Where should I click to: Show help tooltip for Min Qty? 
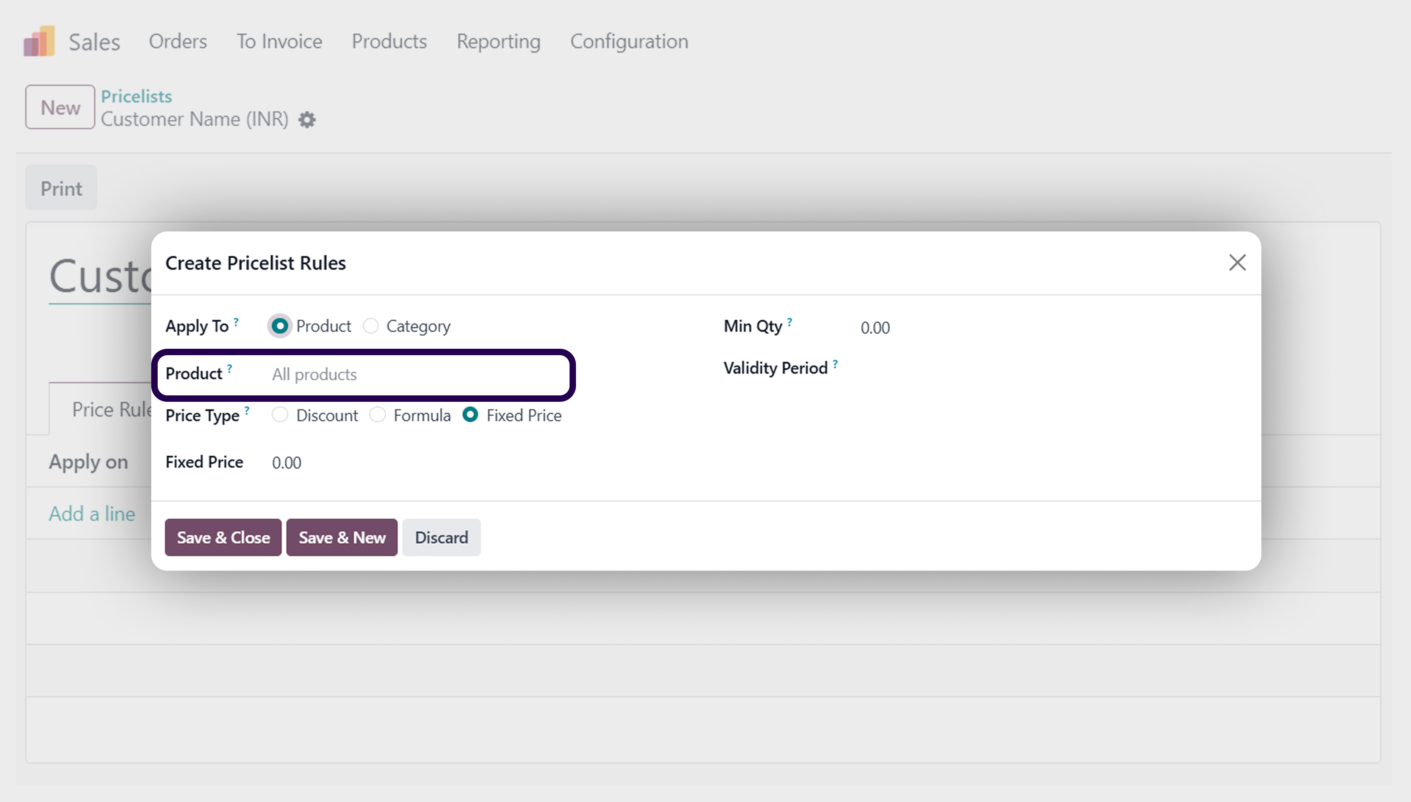[x=789, y=322]
